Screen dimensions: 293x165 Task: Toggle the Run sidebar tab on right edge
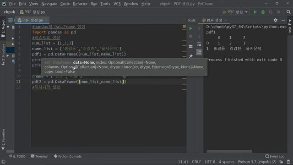290,26
